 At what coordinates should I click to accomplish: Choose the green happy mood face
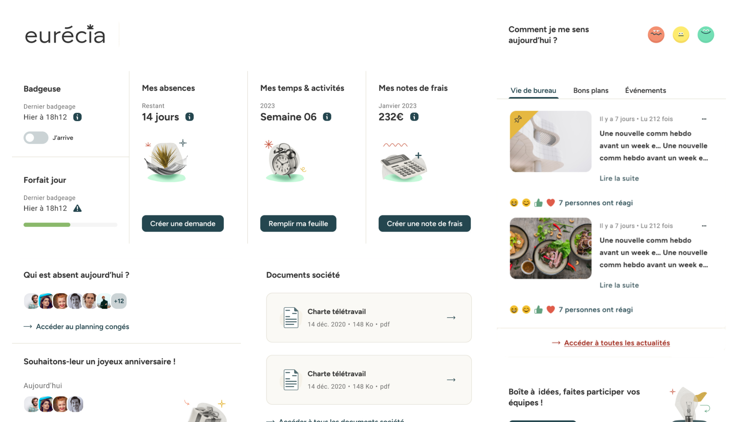706,35
